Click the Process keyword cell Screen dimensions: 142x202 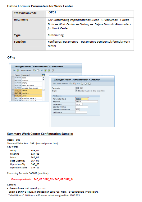click(x=32, y=80)
